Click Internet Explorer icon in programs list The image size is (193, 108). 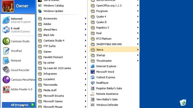pyautogui.click(x=93, y=66)
